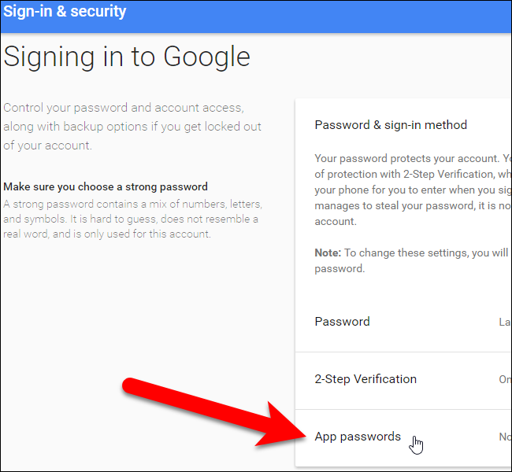The height and width of the screenshot is (472, 512).
Task: Click the 'manages to steal your password' line
Action: click(x=410, y=206)
